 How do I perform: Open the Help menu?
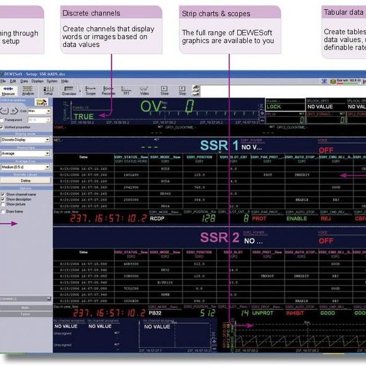(x=65, y=81)
